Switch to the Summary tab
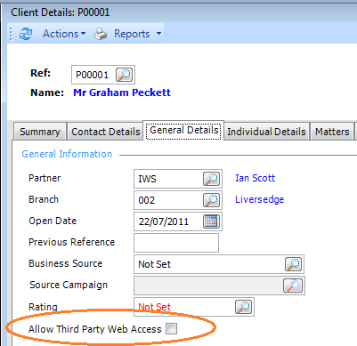 pos(40,132)
